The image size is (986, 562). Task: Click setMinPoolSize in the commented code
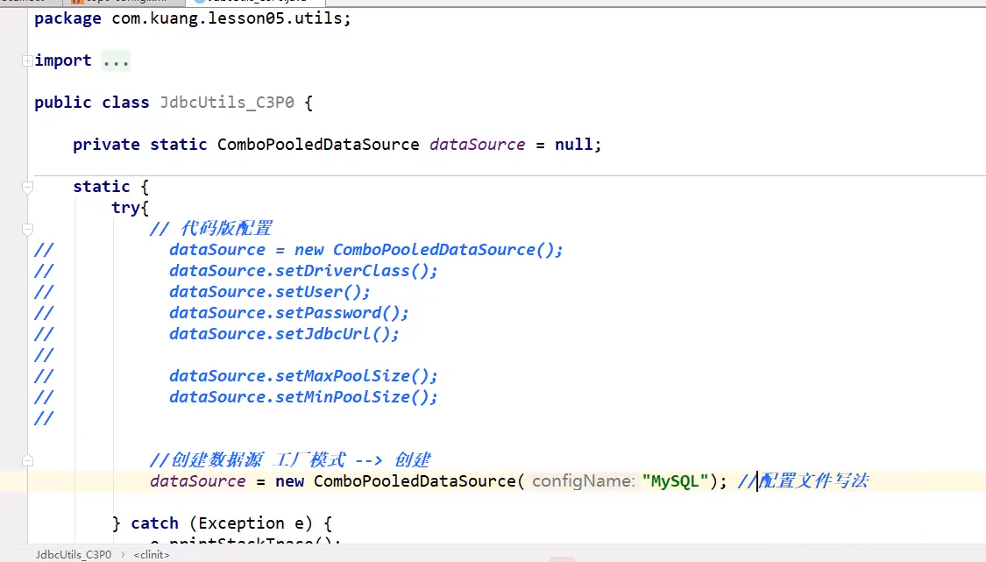click(342, 397)
